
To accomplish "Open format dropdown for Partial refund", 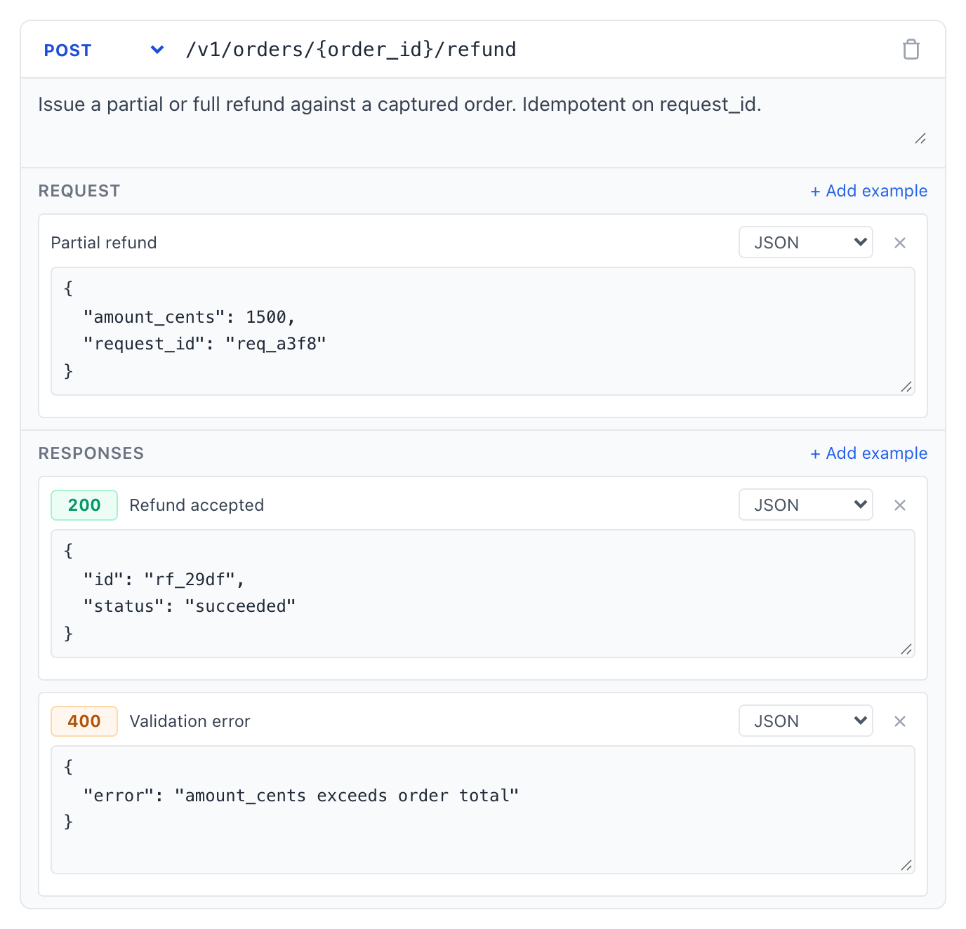I will click(x=805, y=243).
